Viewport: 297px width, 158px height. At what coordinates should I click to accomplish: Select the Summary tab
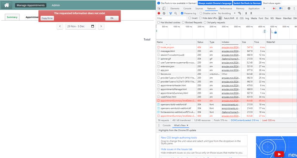12,17
